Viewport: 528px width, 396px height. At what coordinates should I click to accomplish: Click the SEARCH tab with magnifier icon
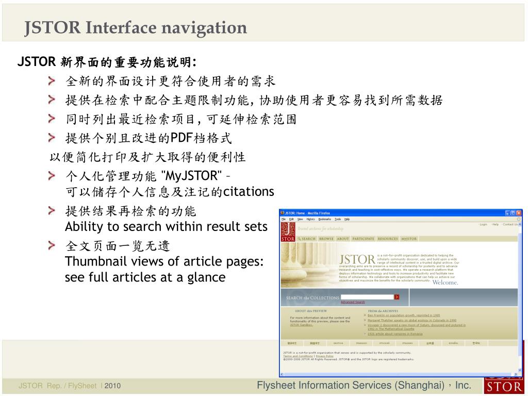(306, 239)
